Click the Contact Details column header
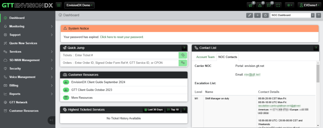Image resolution: width=323 pixels, height=128 pixels. click(269, 92)
